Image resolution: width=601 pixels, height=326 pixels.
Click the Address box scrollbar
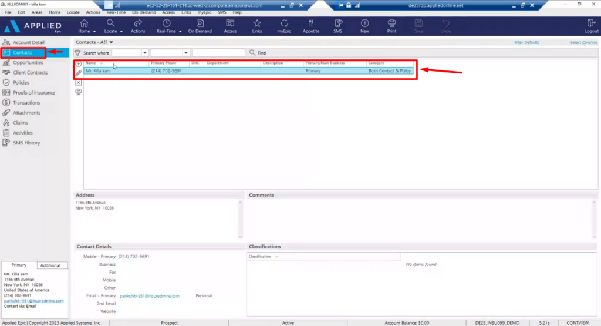click(240, 219)
